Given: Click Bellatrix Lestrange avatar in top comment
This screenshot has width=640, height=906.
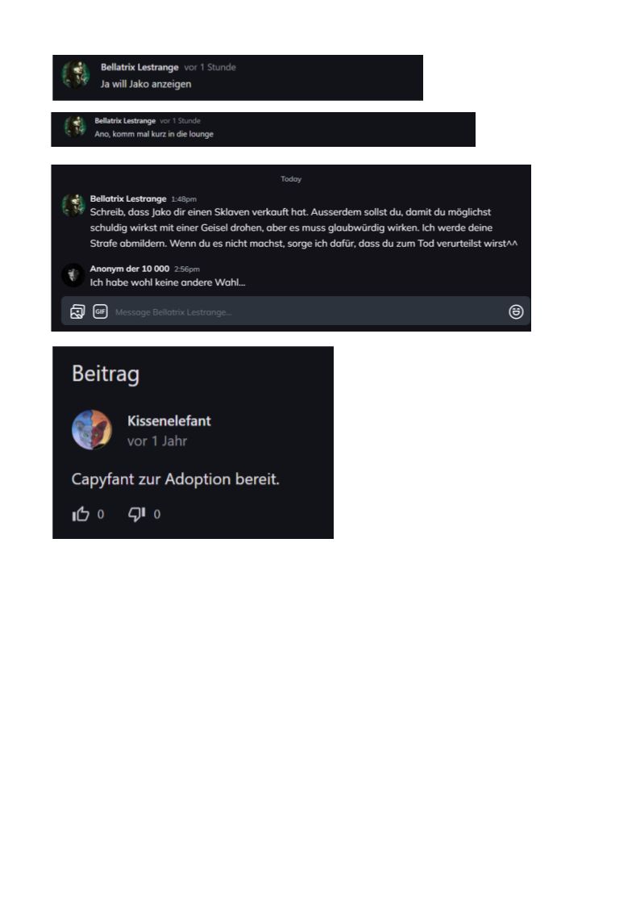Looking at the screenshot, I should point(77,74).
